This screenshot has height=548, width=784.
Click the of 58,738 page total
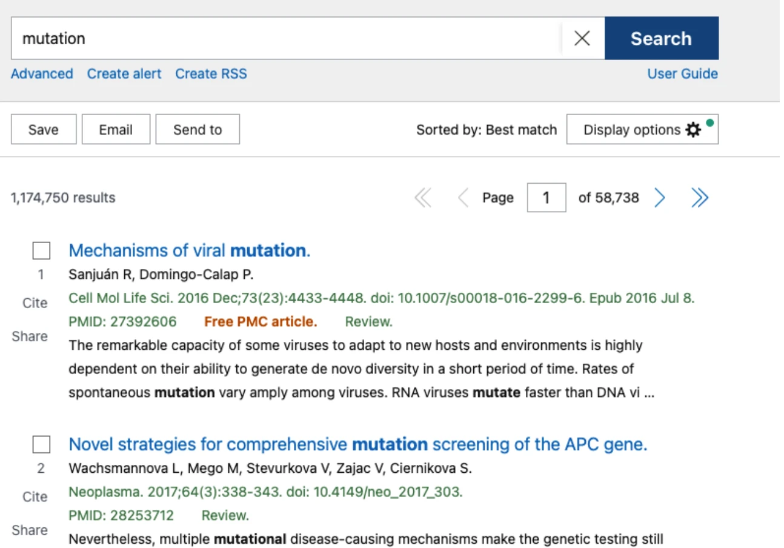pyautogui.click(x=609, y=198)
